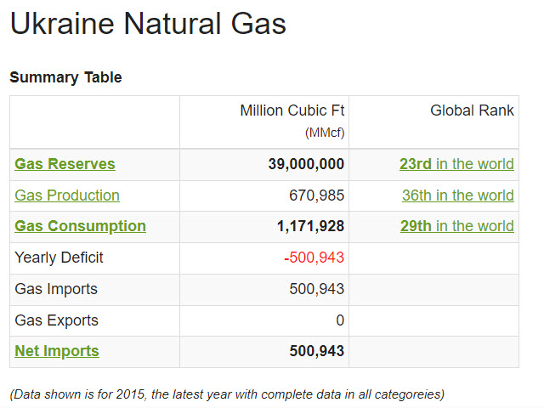The width and height of the screenshot is (544, 408).
Task: Click the 'Ukraine Natural Gas' page heading
Action: [x=148, y=23]
